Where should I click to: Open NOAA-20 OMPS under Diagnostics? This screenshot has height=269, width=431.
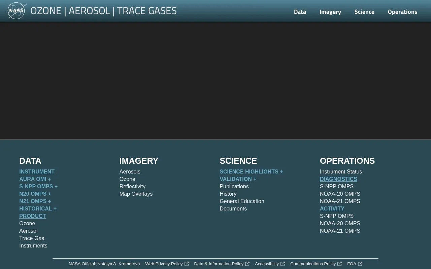[340, 194]
